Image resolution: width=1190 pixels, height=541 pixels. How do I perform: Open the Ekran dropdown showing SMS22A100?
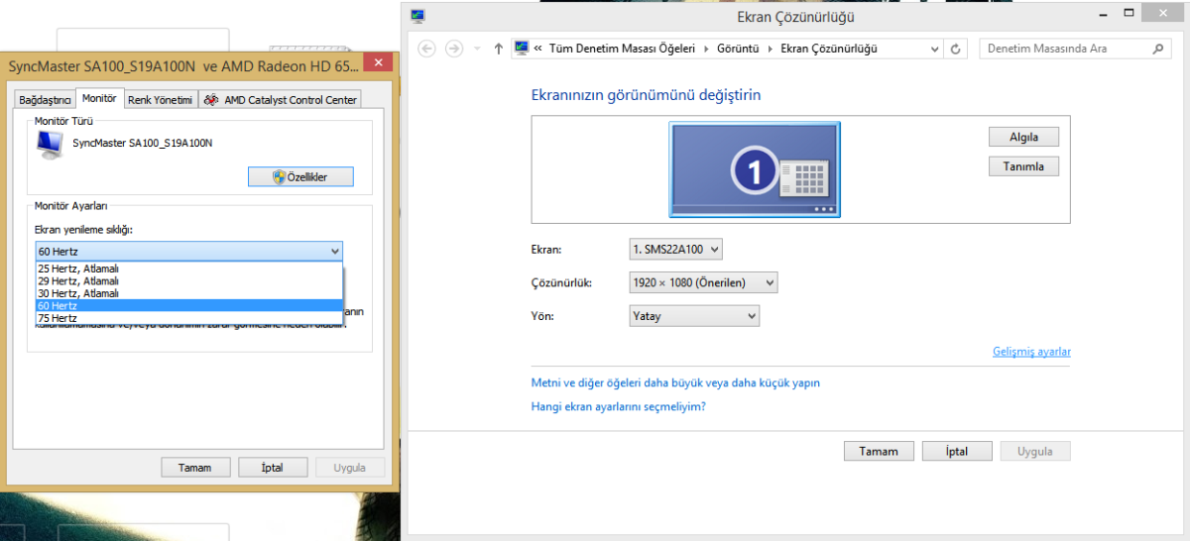pyautogui.click(x=675, y=250)
